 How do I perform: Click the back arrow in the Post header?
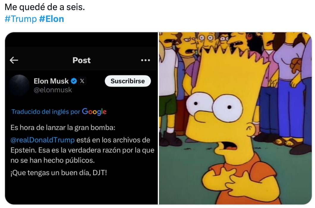click(14, 60)
